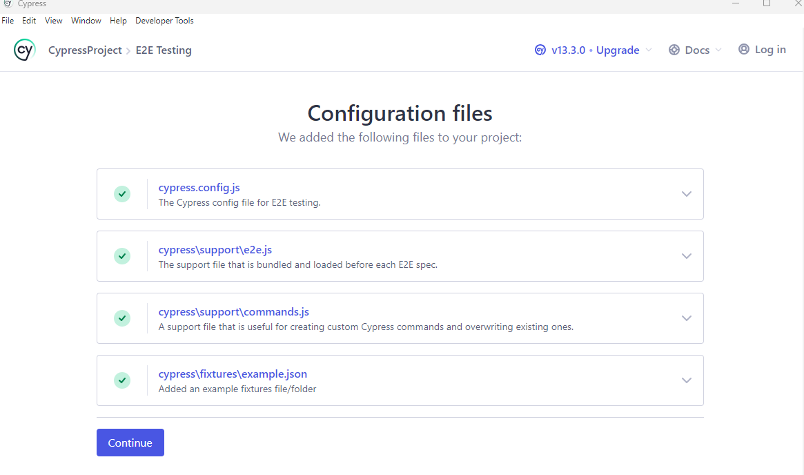The image size is (804, 475).
Task: Open the Developer Tools menu
Action: click(164, 21)
